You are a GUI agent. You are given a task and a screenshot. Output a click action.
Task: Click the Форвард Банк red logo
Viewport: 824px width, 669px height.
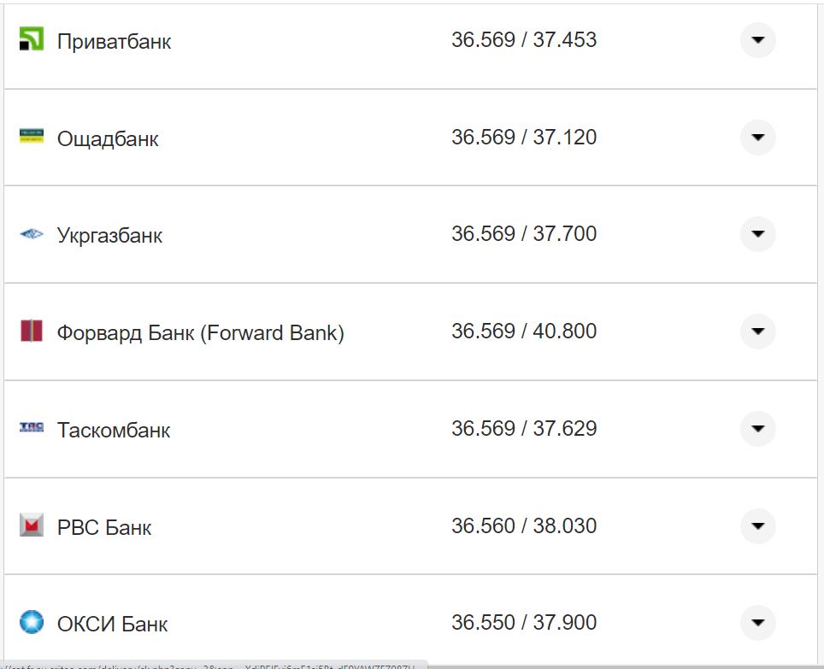pos(31,331)
